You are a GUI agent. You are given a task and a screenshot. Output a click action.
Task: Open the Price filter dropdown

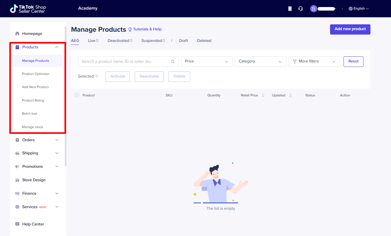[207, 61]
